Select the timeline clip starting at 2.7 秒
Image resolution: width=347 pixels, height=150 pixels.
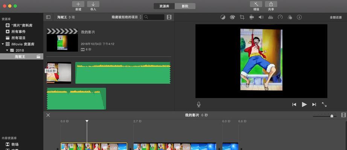[175, 147]
